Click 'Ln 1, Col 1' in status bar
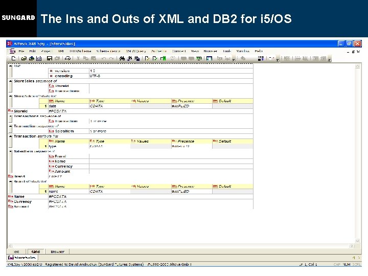 [308, 264]
